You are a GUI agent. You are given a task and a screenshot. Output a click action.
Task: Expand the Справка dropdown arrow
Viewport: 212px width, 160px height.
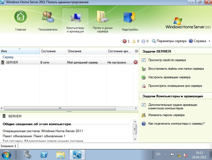209,41
